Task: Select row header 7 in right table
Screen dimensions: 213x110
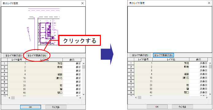Action: pos(131,85)
